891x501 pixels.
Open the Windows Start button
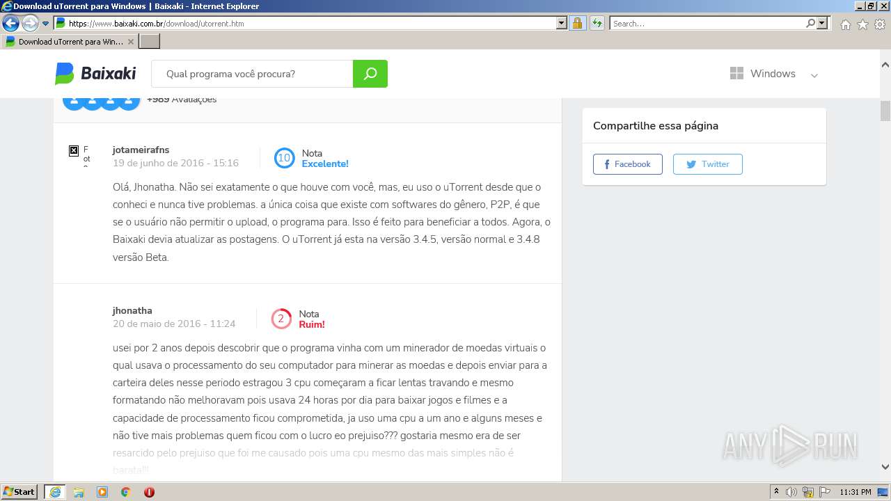coord(19,492)
